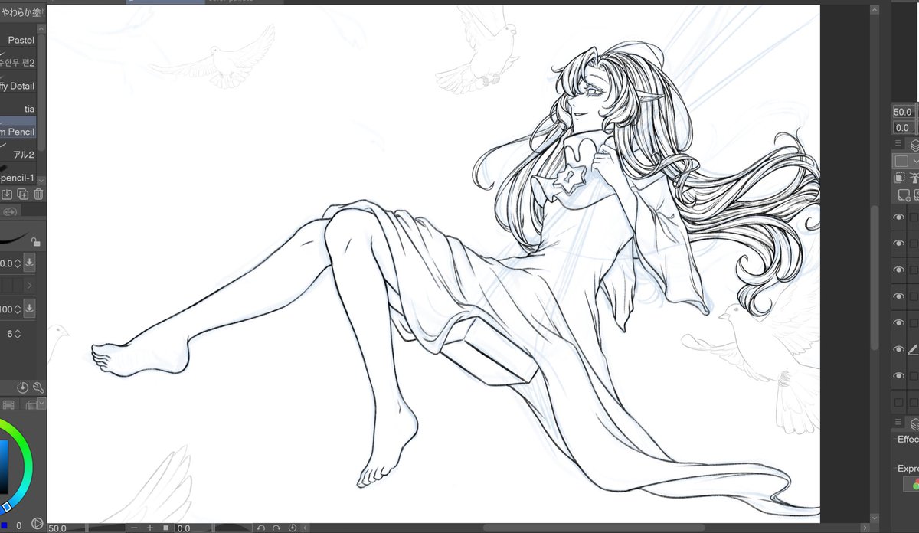919x533 pixels.
Task: Toggle the link icon below brush list
Action: [10, 211]
